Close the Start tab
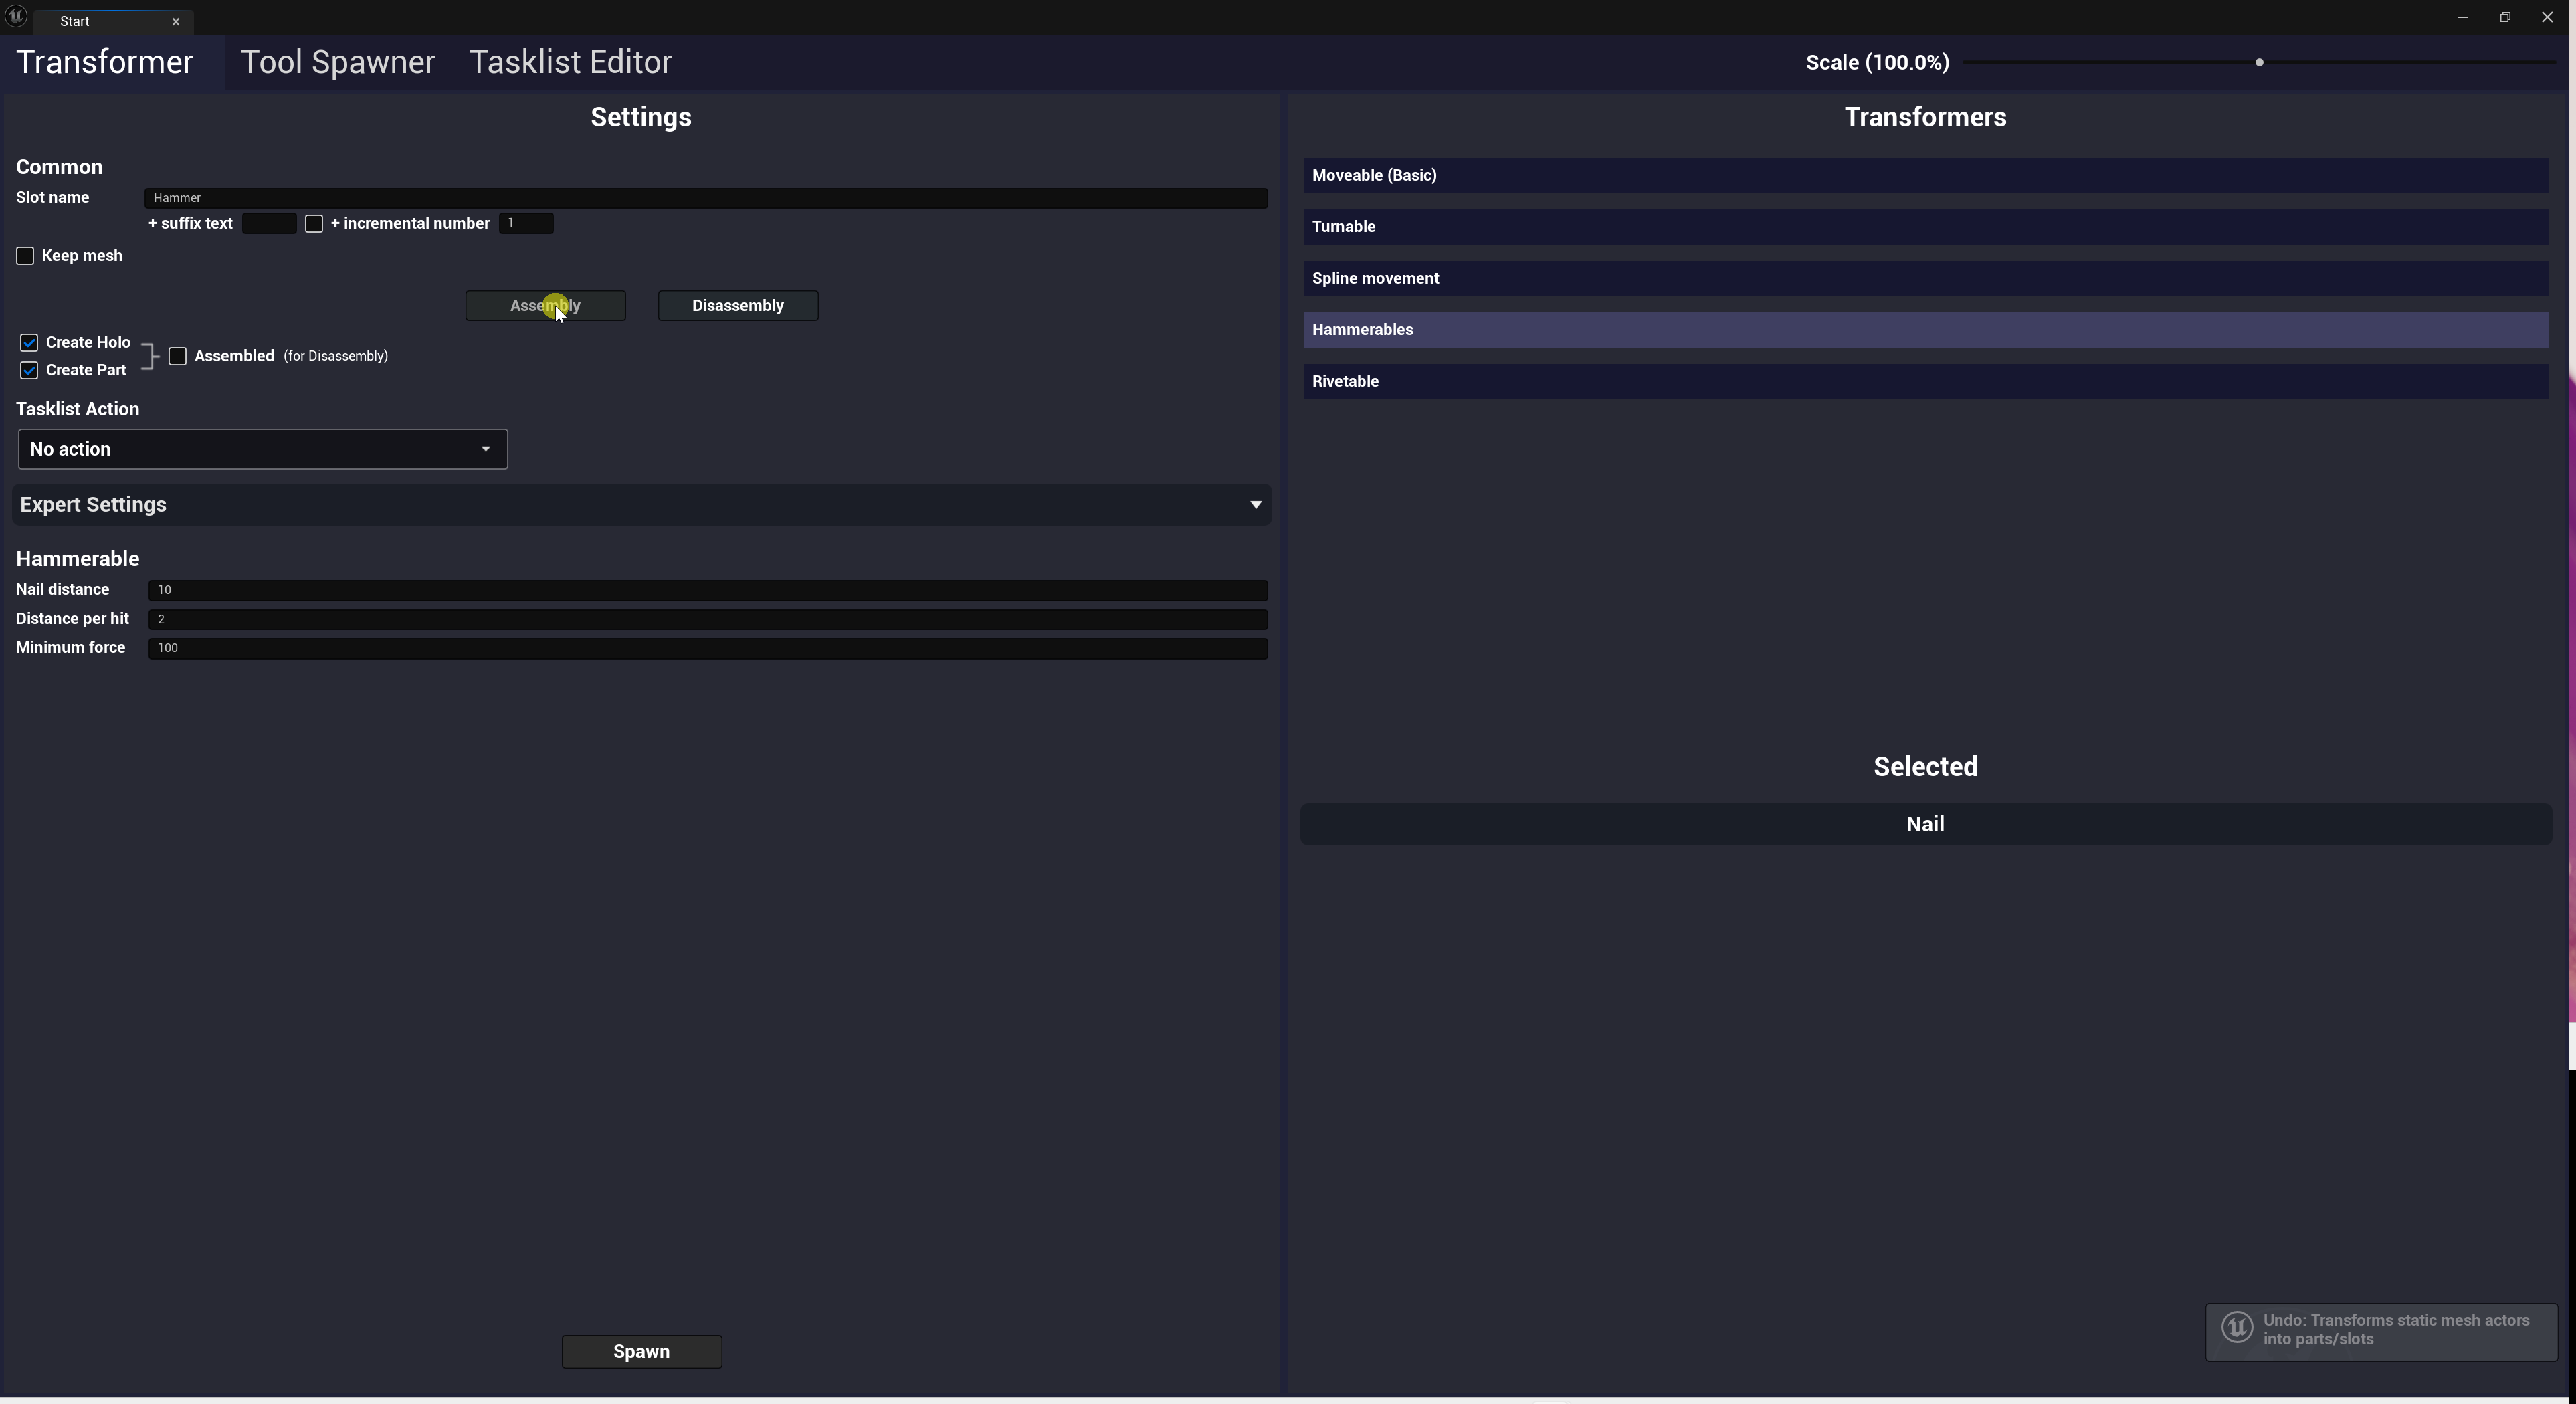This screenshot has width=2576, height=1404. click(176, 21)
